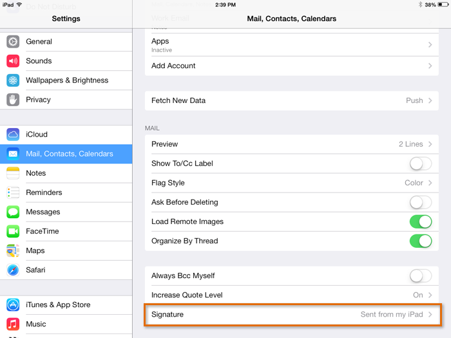Tap the Signature label
Viewport: 451px width, 338px height.
point(168,315)
